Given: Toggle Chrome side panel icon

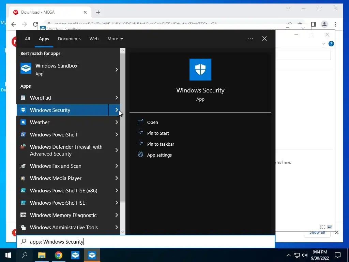Looking at the screenshot, I should pos(314,24).
